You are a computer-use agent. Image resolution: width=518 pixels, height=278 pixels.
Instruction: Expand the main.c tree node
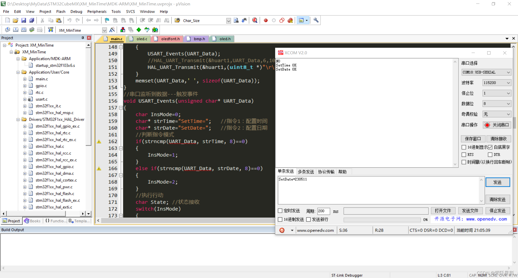(x=25, y=79)
